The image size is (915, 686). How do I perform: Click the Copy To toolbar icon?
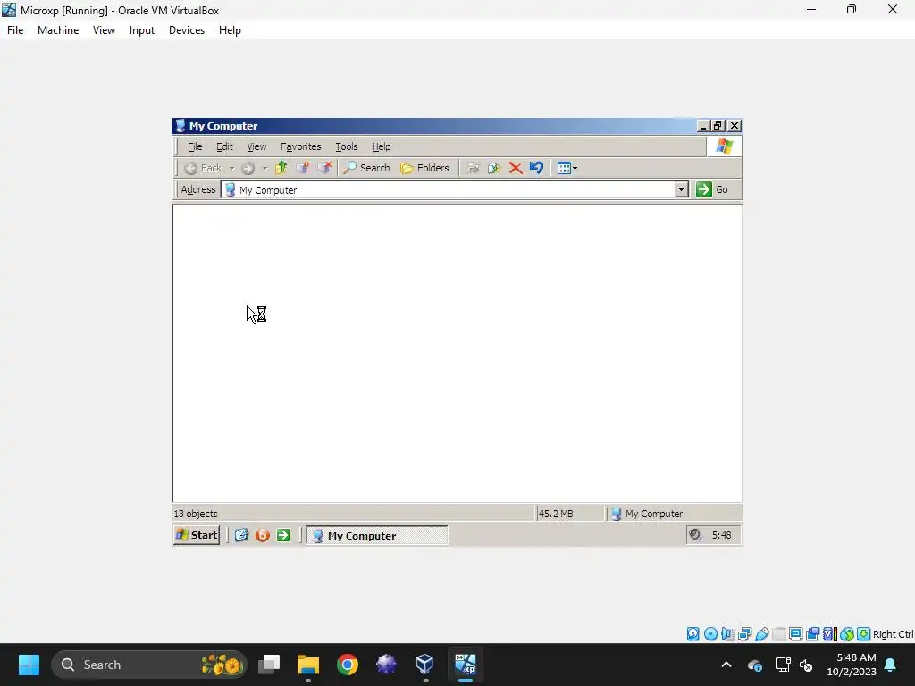[x=494, y=168]
